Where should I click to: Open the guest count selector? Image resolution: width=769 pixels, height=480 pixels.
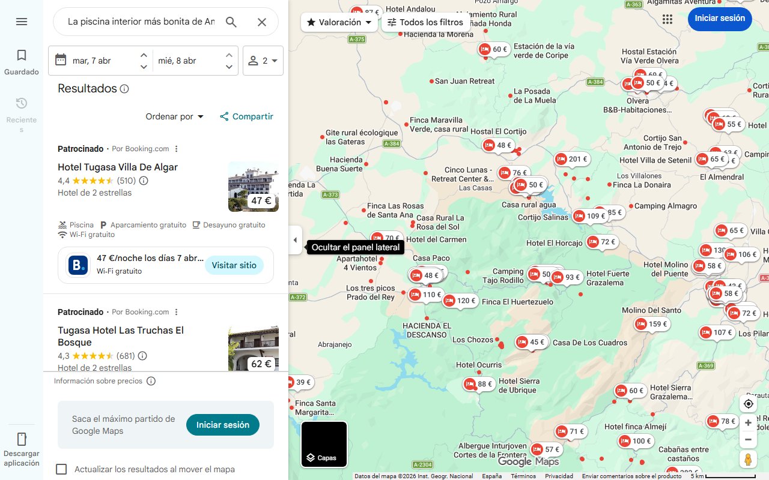(x=263, y=60)
